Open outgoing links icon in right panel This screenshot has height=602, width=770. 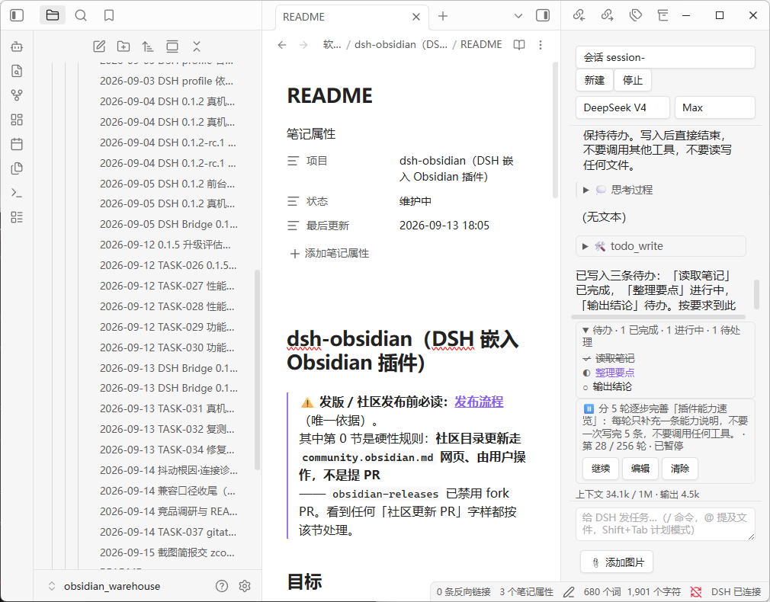click(x=608, y=16)
